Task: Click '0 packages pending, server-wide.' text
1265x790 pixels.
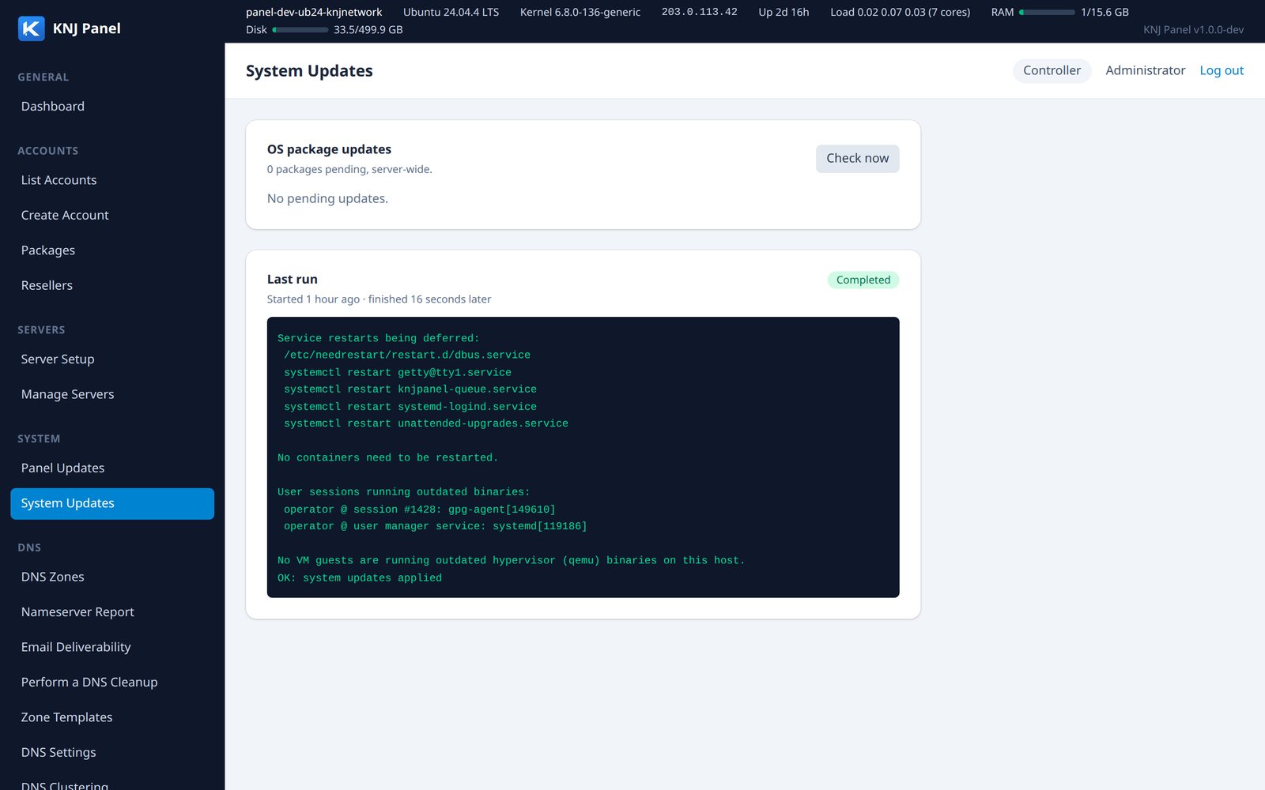Action: [349, 169]
